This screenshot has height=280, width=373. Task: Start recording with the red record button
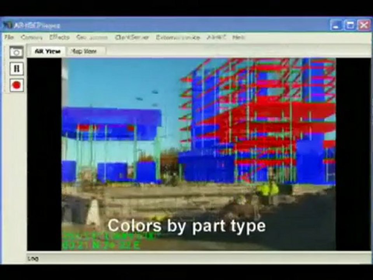17,85
